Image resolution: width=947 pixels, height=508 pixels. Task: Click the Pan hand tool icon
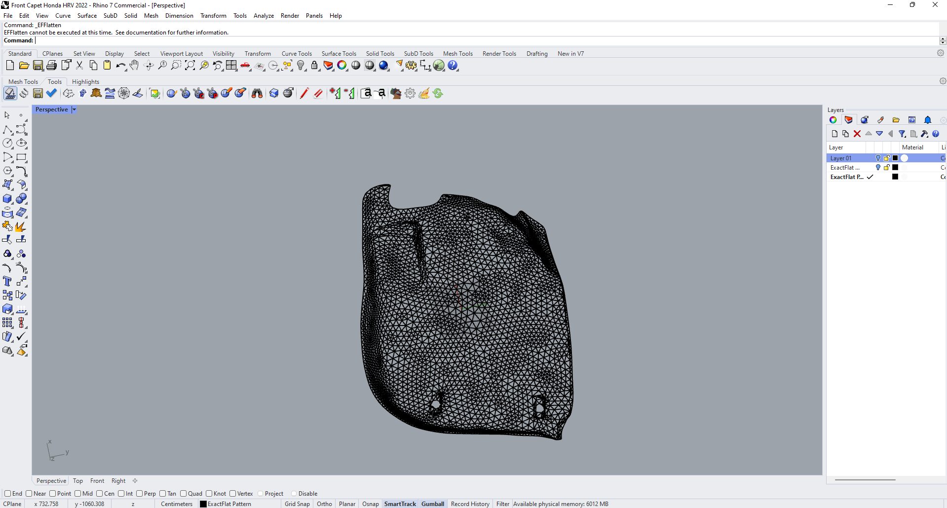point(134,65)
